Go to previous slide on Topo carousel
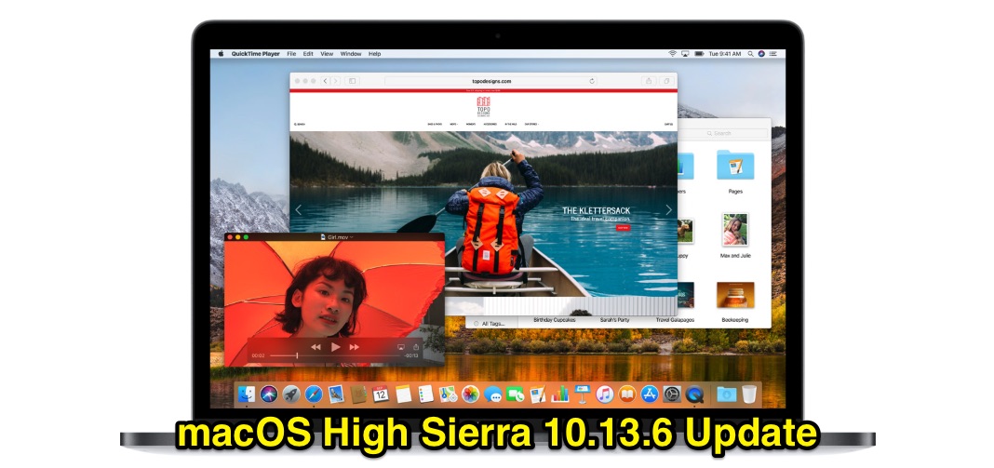Screen dimensions: 994x468 pyautogui.click(x=299, y=210)
